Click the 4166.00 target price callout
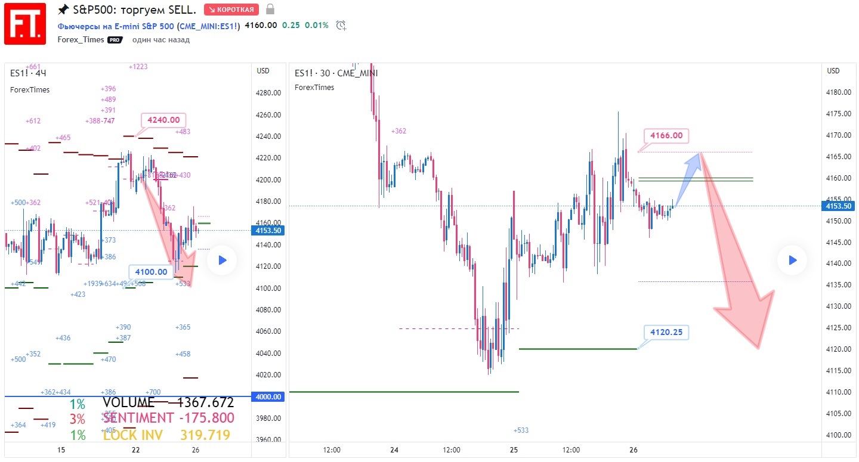This screenshot has height=462, width=859. 666,136
